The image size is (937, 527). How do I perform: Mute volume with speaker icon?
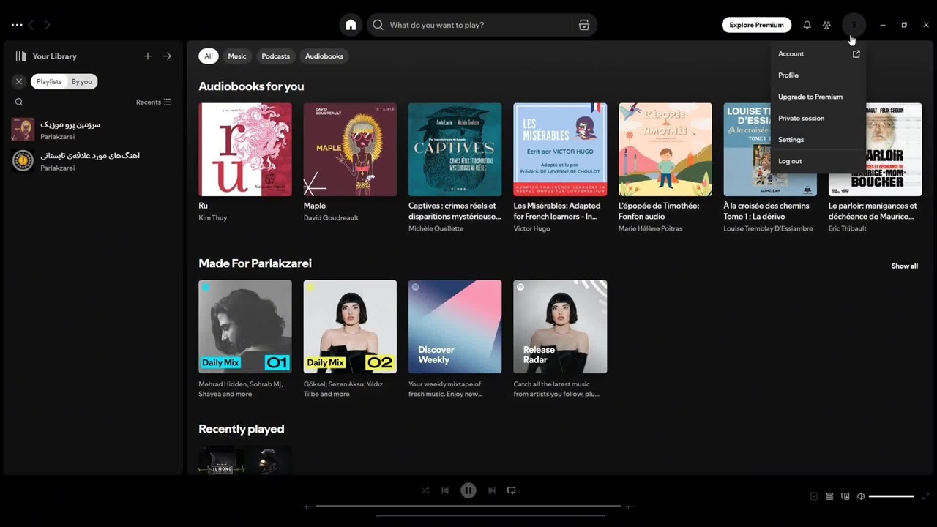[x=861, y=496]
